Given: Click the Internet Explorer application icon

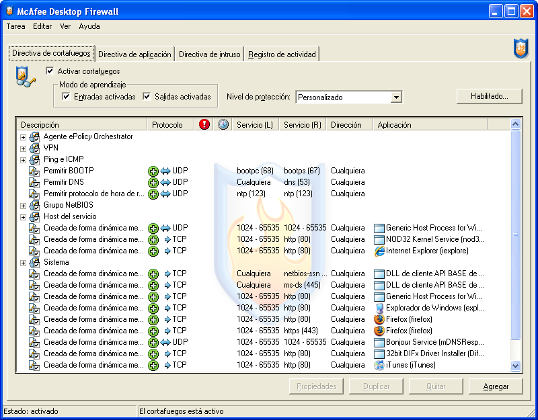Looking at the screenshot, I should 379,251.
